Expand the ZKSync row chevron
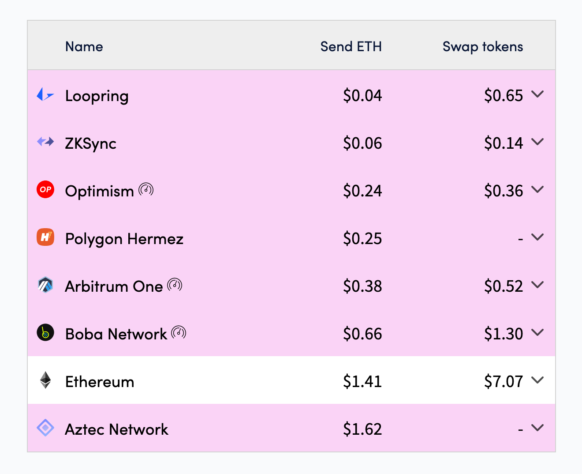 (x=537, y=142)
